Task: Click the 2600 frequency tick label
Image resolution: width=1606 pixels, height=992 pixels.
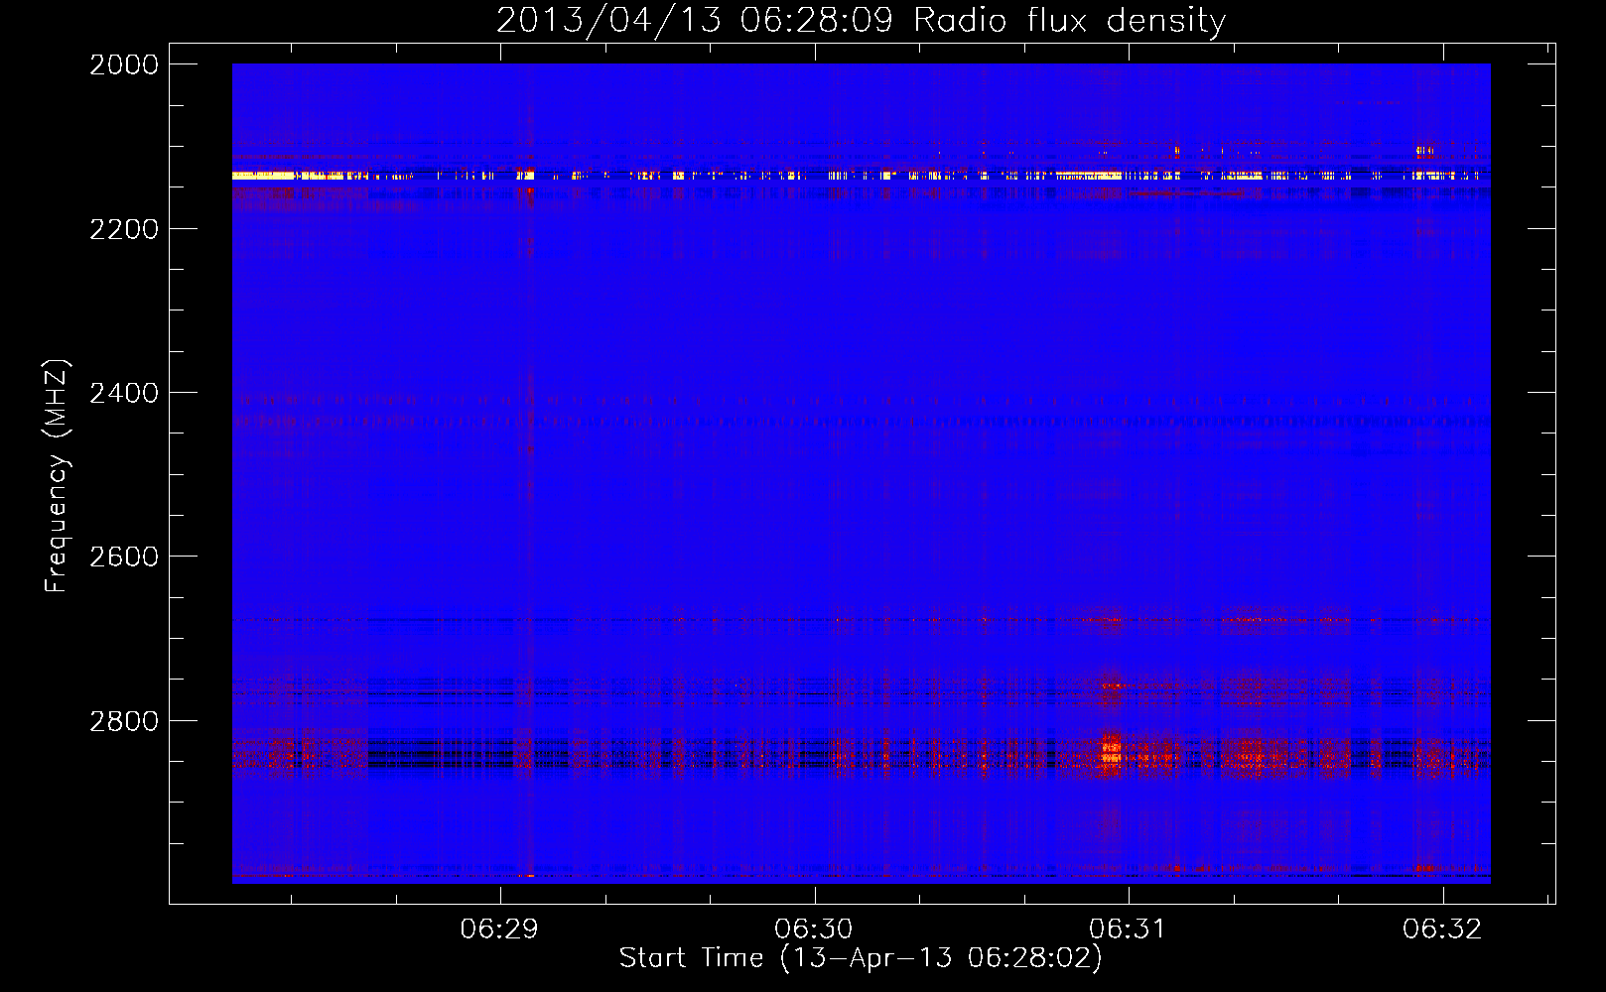Action: pos(124,557)
